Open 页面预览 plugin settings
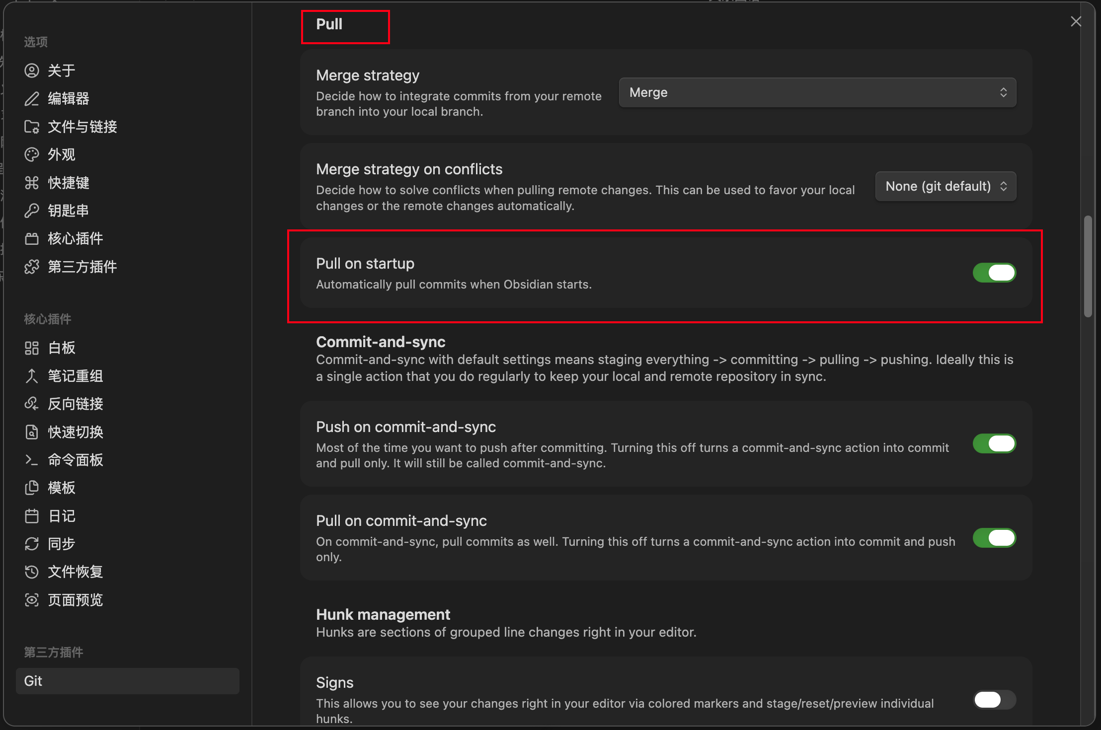The height and width of the screenshot is (730, 1101). [128, 600]
